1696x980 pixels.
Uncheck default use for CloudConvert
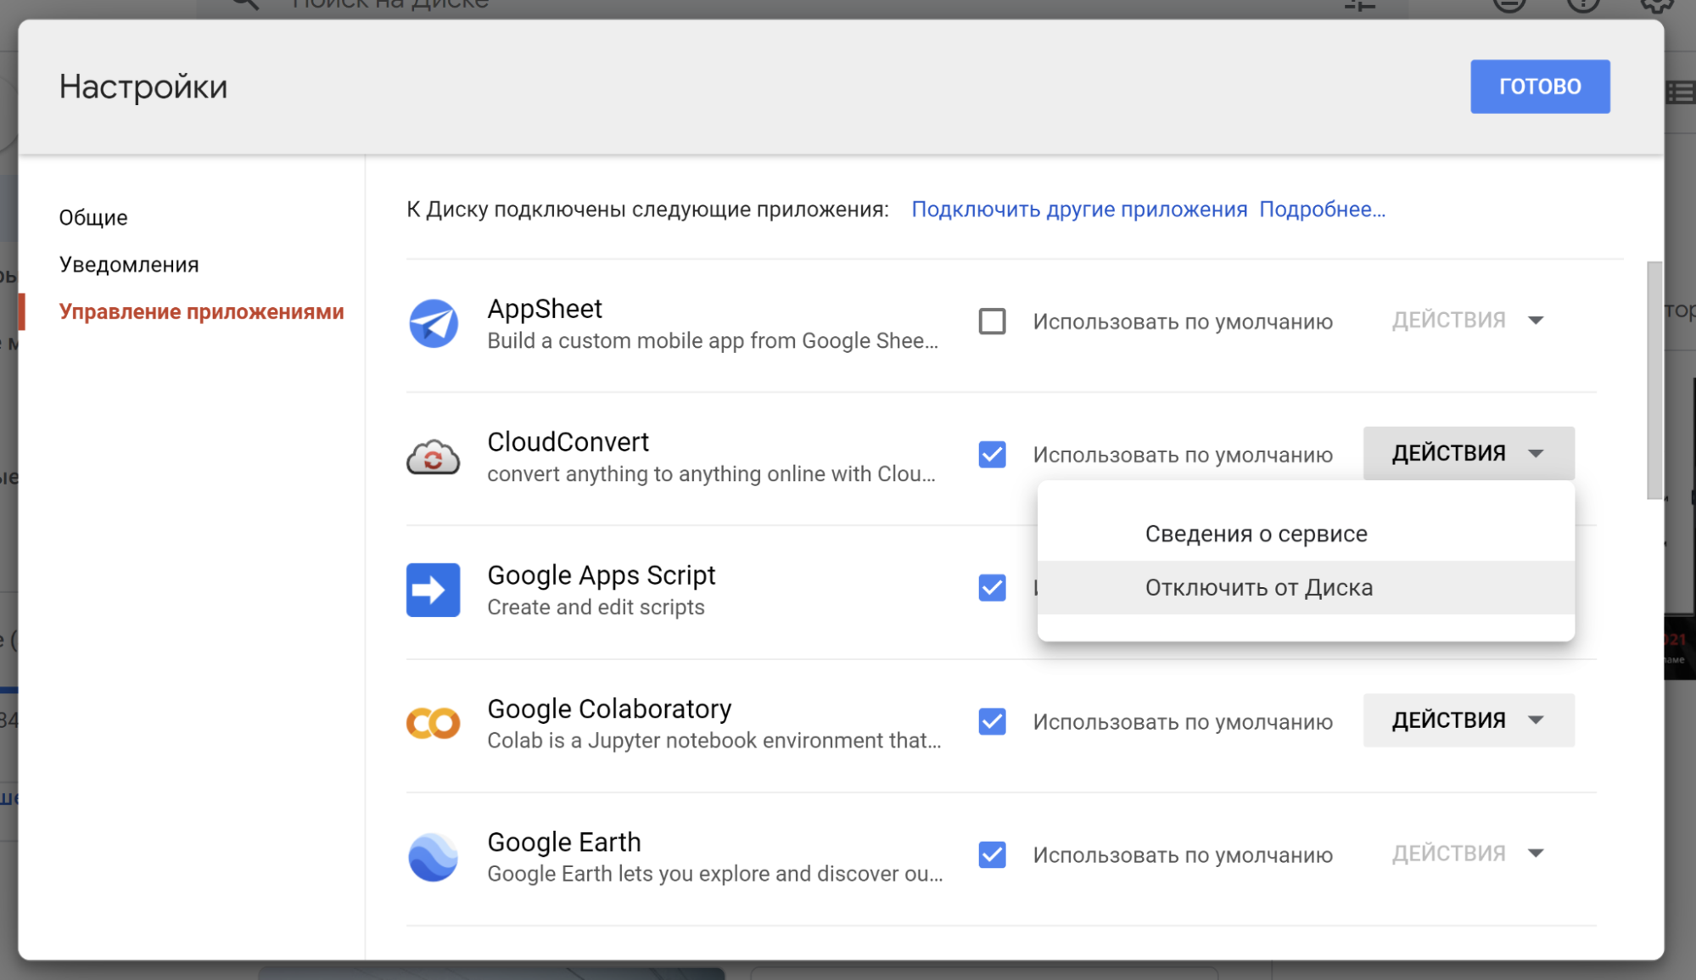tap(992, 455)
